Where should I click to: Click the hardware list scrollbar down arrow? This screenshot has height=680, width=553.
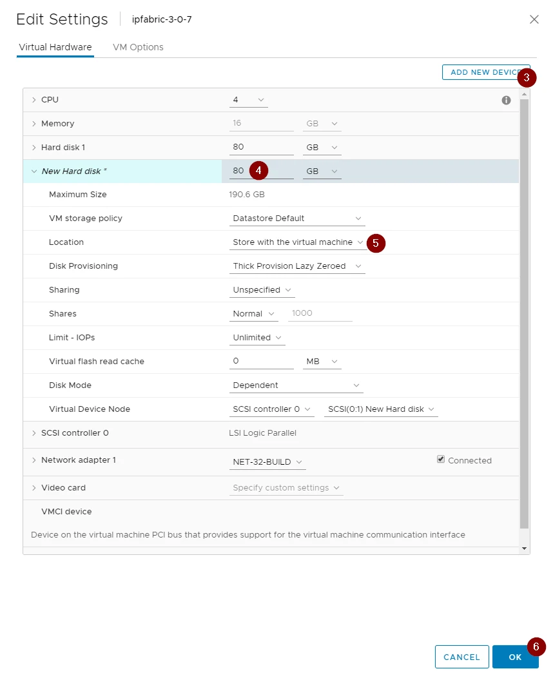(x=524, y=549)
